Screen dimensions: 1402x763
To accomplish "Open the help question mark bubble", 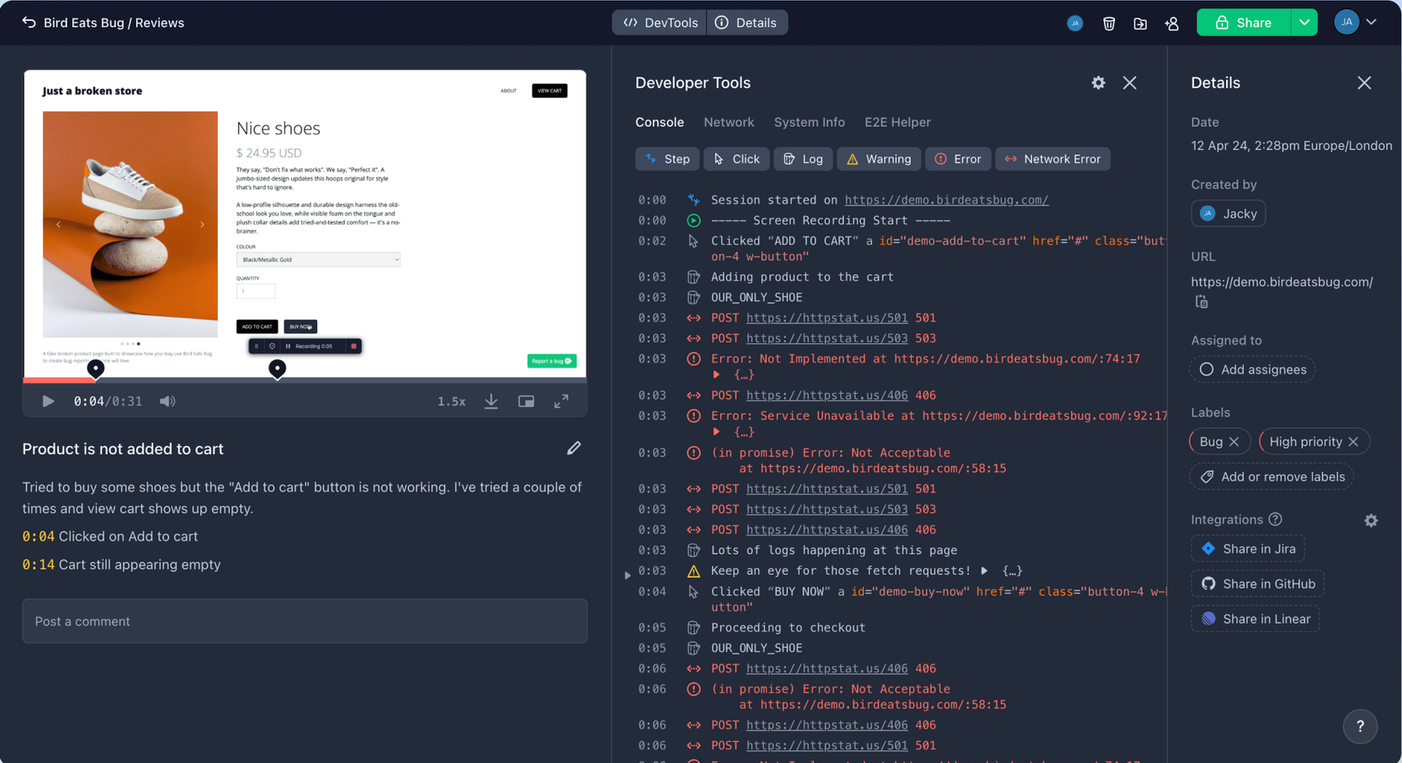I will pos(1360,726).
